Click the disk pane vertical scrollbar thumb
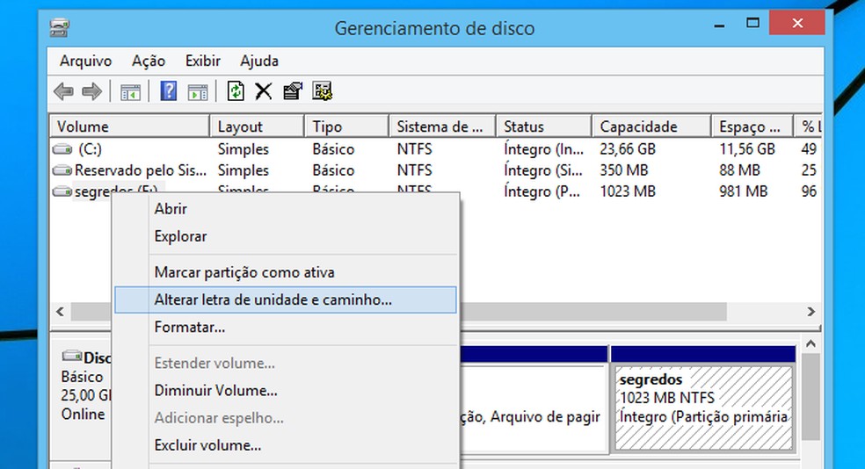The height and width of the screenshot is (469, 865). [810, 397]
